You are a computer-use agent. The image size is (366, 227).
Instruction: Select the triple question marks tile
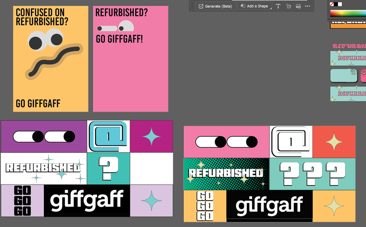click(x=312, y=174)
